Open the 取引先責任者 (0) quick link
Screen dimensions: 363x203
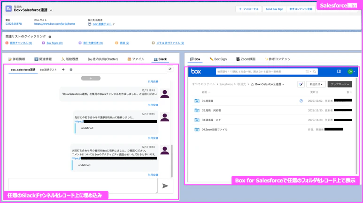93,43
